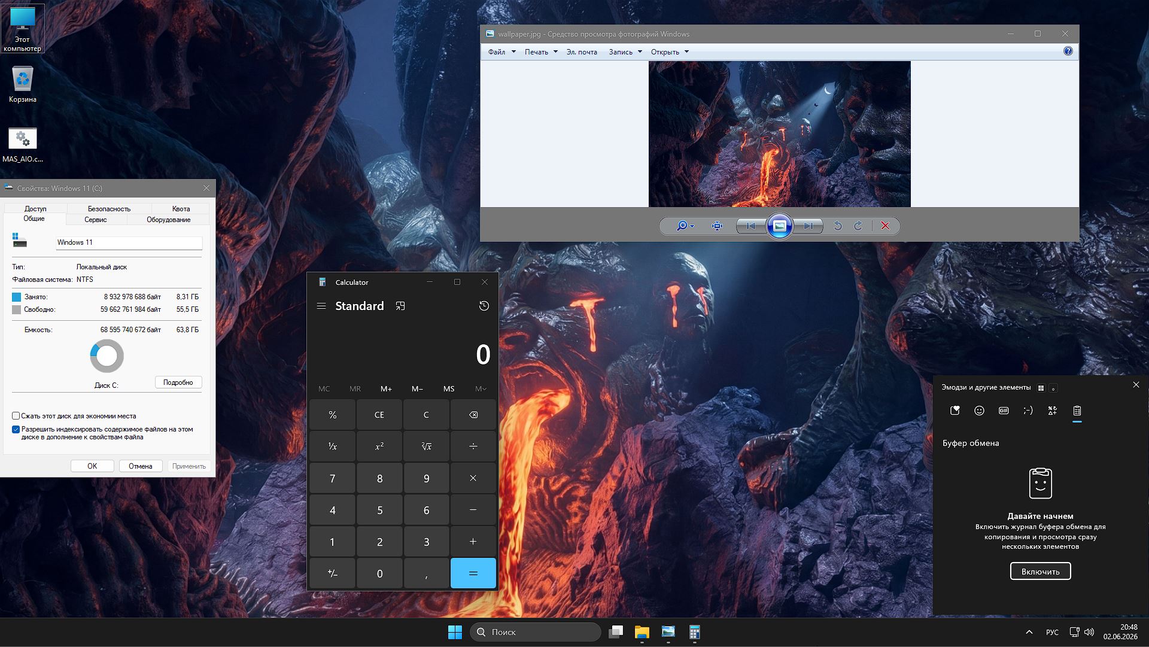
Task: Open Task View from taskbar
Action: pos(616,632)
